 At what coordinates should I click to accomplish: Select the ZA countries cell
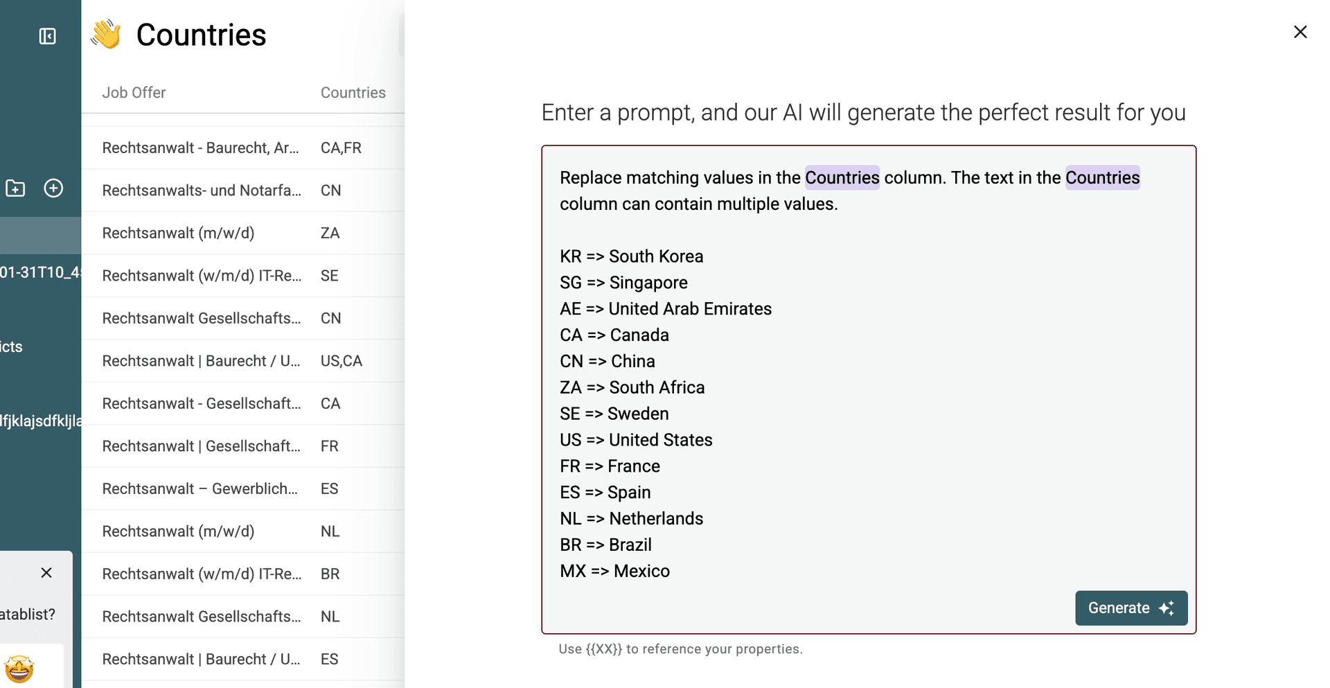click(x=330, y=233)
